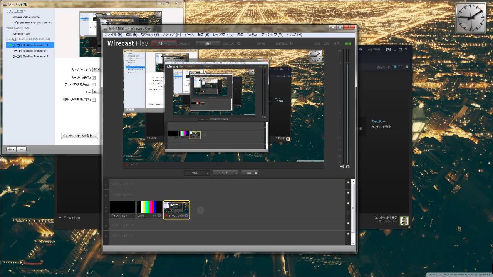Select Mobiola Video Source in source list
The image size is (493, 277).
click(x=26, y=17)
